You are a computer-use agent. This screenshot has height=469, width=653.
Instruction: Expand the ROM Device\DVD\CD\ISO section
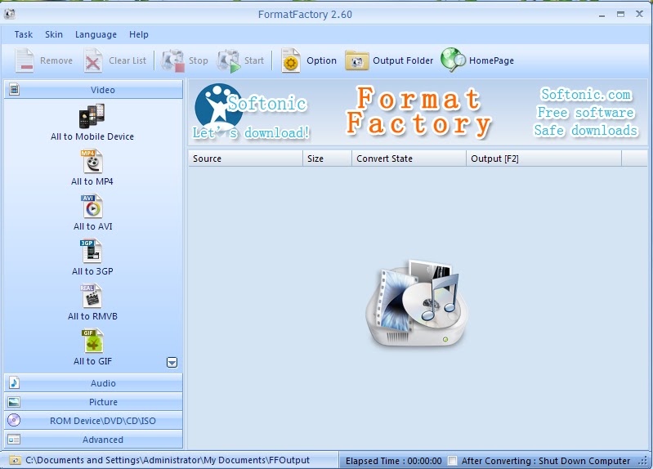(93, 421)
